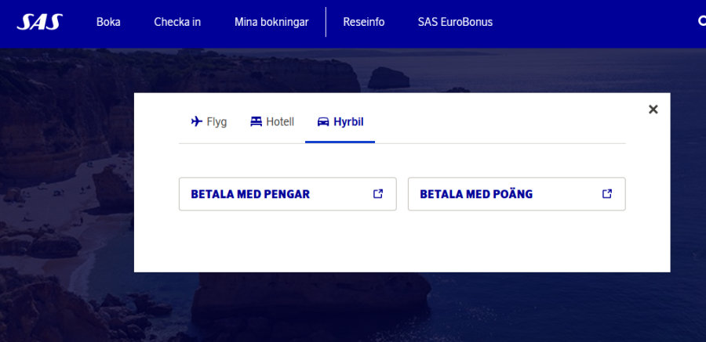Image resolution: width=706 pixels, height=342 pixels.
Task: Open the search icon in the top bar
Action: coord(701,21)
